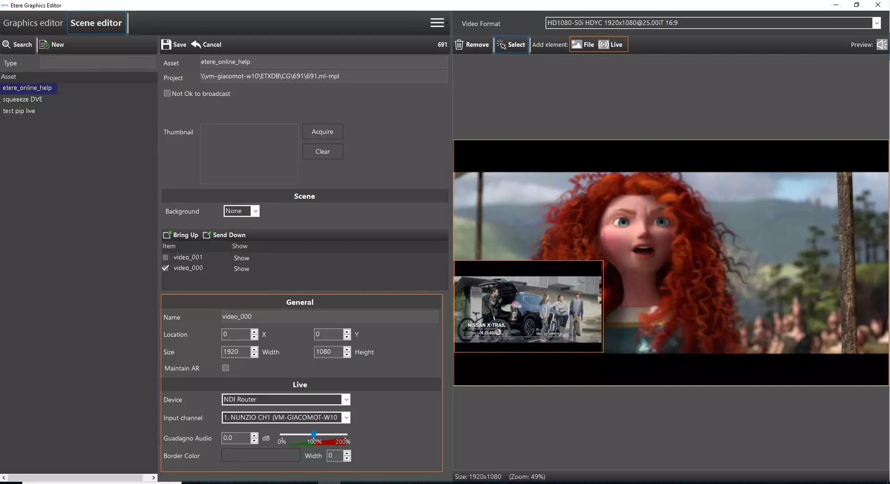
Task: Click the Search magnifier icon
Action: pyautogui.click(x=7, y=44)
